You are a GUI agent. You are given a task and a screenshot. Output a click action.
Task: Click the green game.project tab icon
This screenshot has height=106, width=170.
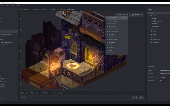[21, 9]
